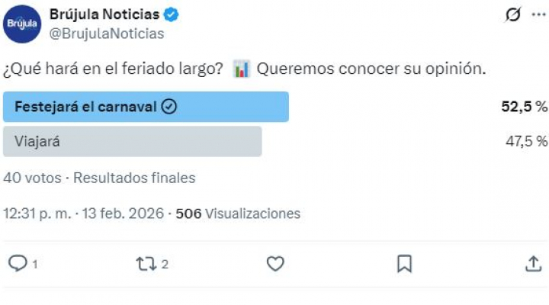This screenshot has width=549, height=305.
Task: Select the Viajará poll option bar
Action: click(x=133, y=141)
